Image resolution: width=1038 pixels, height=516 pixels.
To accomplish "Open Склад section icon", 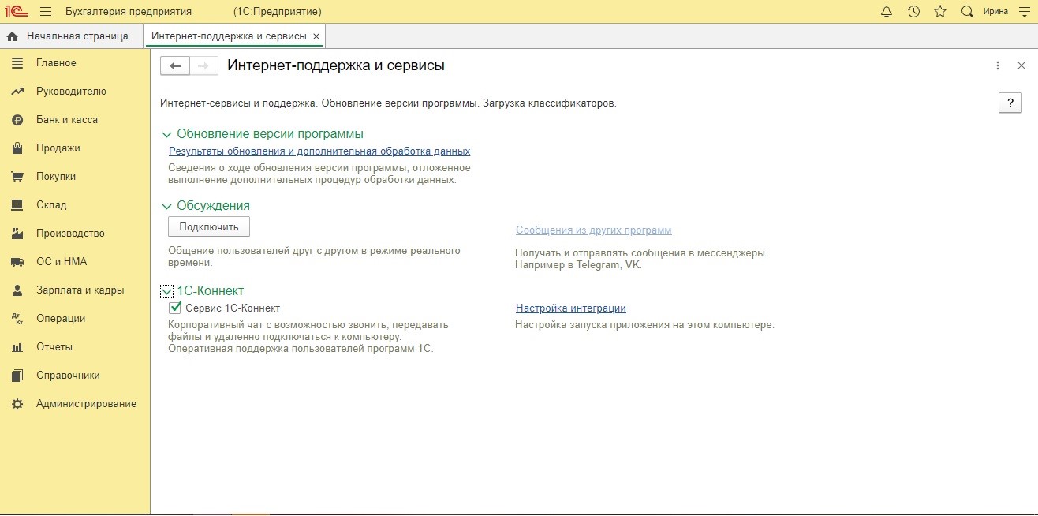I will [x=17, y=205].
